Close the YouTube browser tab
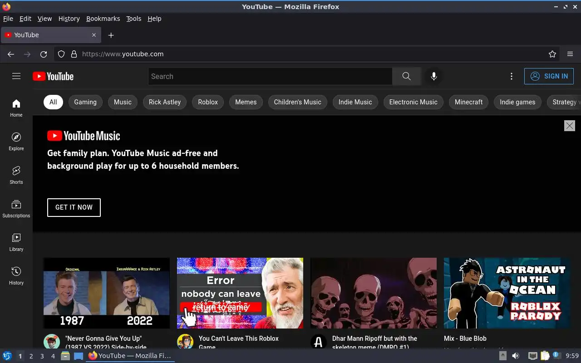This screenshot has height=363, width=581. [94, 35]
